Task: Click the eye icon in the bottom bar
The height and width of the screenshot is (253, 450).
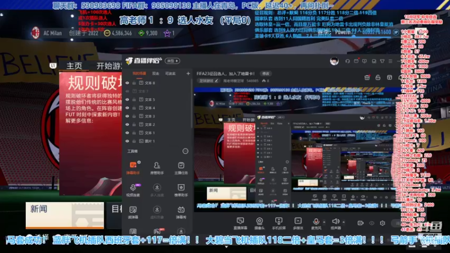Action: click(x=372, y=223)
